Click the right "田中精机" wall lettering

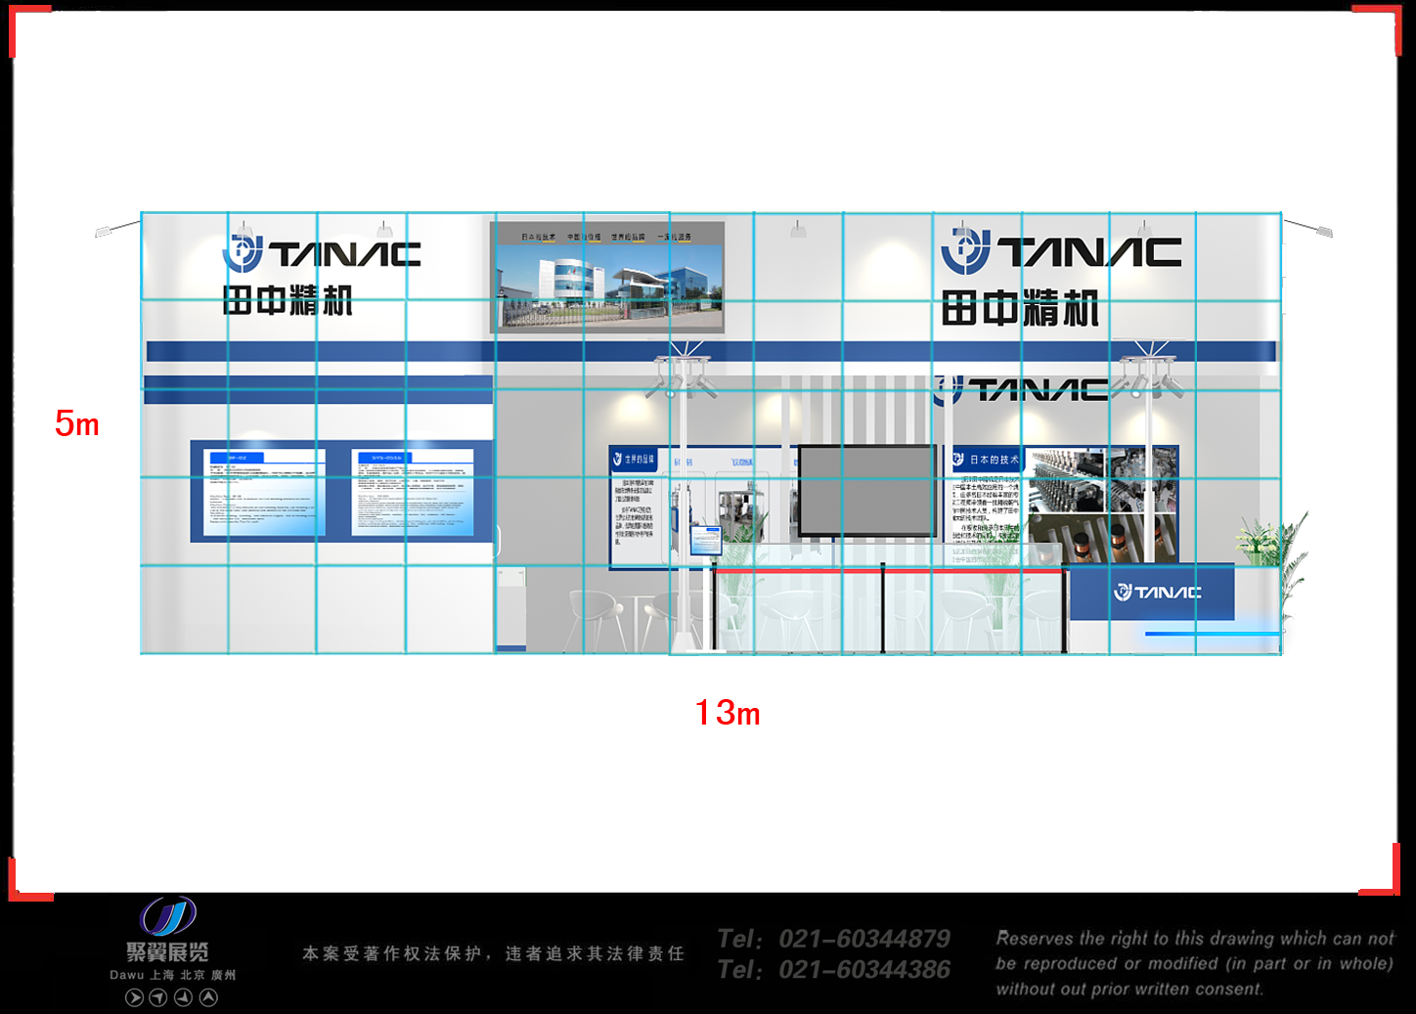tap(1020, 308)
